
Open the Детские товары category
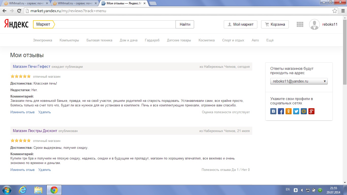tap(179, 40)
